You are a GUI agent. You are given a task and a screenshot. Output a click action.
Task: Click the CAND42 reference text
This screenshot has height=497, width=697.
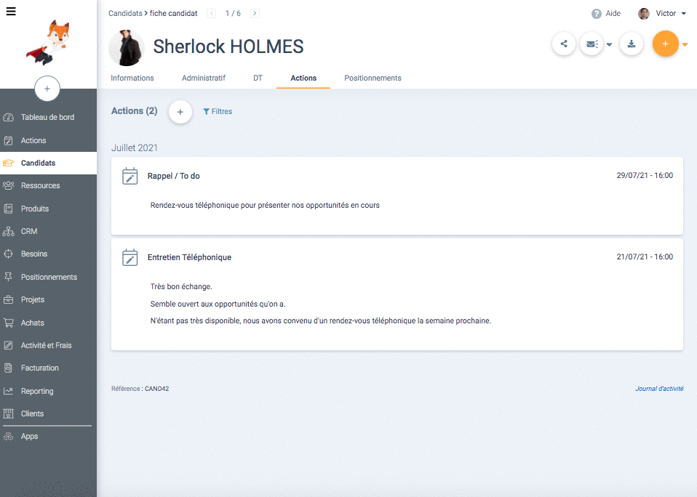click(157, 389)
